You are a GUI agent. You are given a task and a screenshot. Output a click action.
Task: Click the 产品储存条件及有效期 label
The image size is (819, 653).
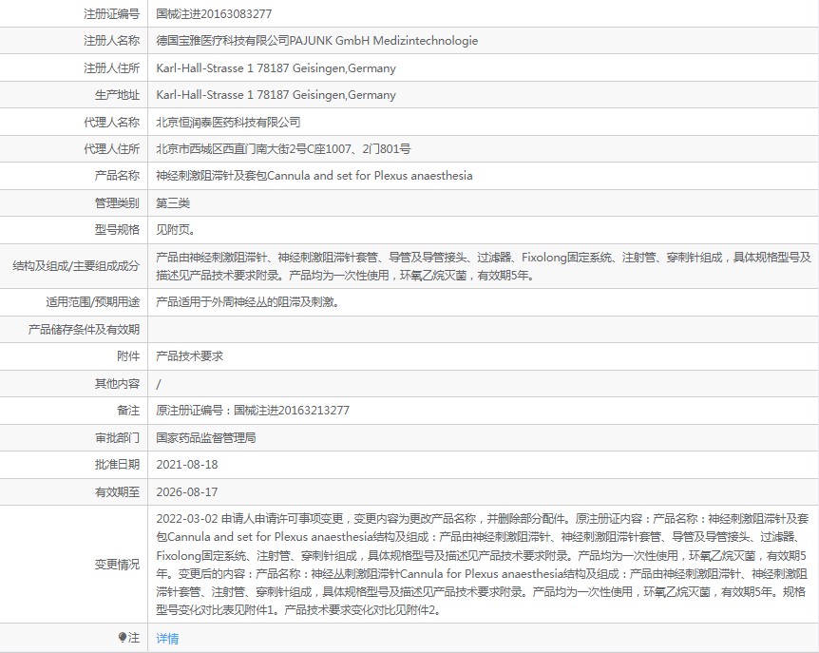(x=85, y=329)
